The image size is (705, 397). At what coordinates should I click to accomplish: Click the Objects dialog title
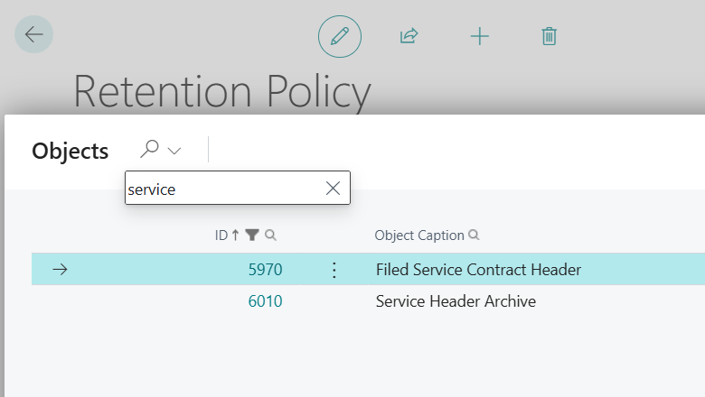point(70,152)
